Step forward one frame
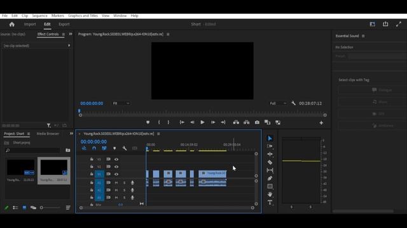The image size is (407, 228). [213, 122]
